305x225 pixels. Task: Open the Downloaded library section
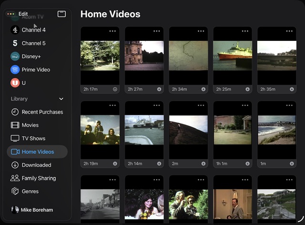pos(36,165)
